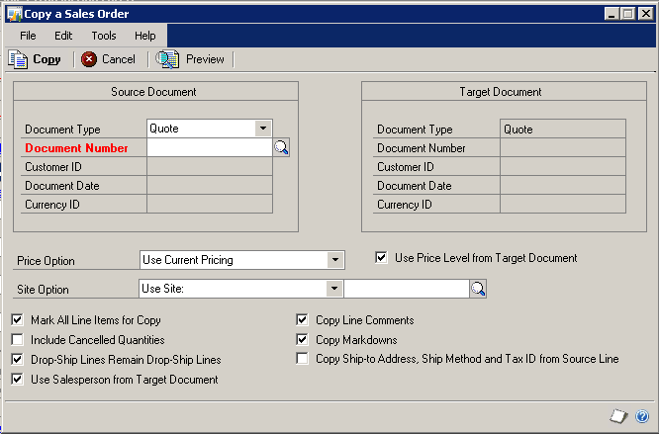Click the Cancel button label
The width and height of the screenshot is (659, 434).
(x=119, y=59)
